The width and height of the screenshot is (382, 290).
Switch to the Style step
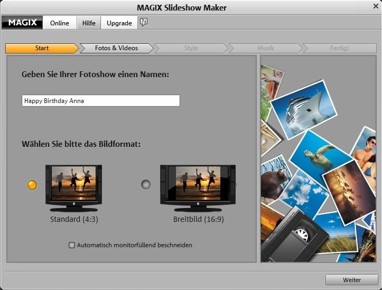tap(191, 48)
